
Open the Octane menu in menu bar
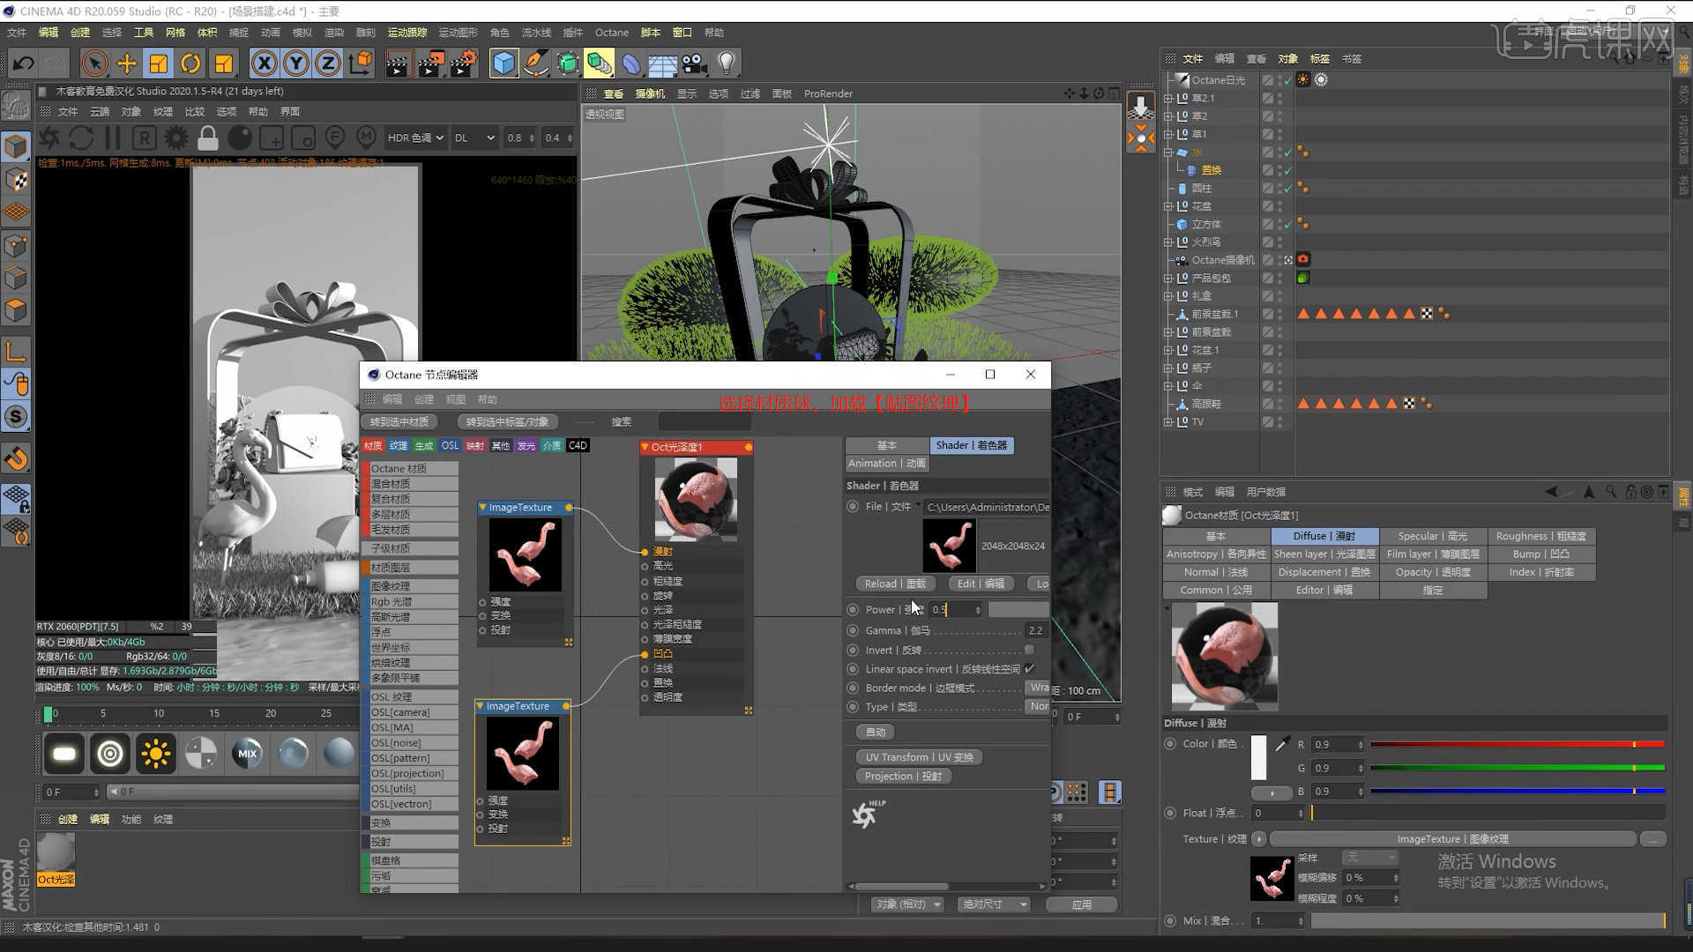[611, 33]
